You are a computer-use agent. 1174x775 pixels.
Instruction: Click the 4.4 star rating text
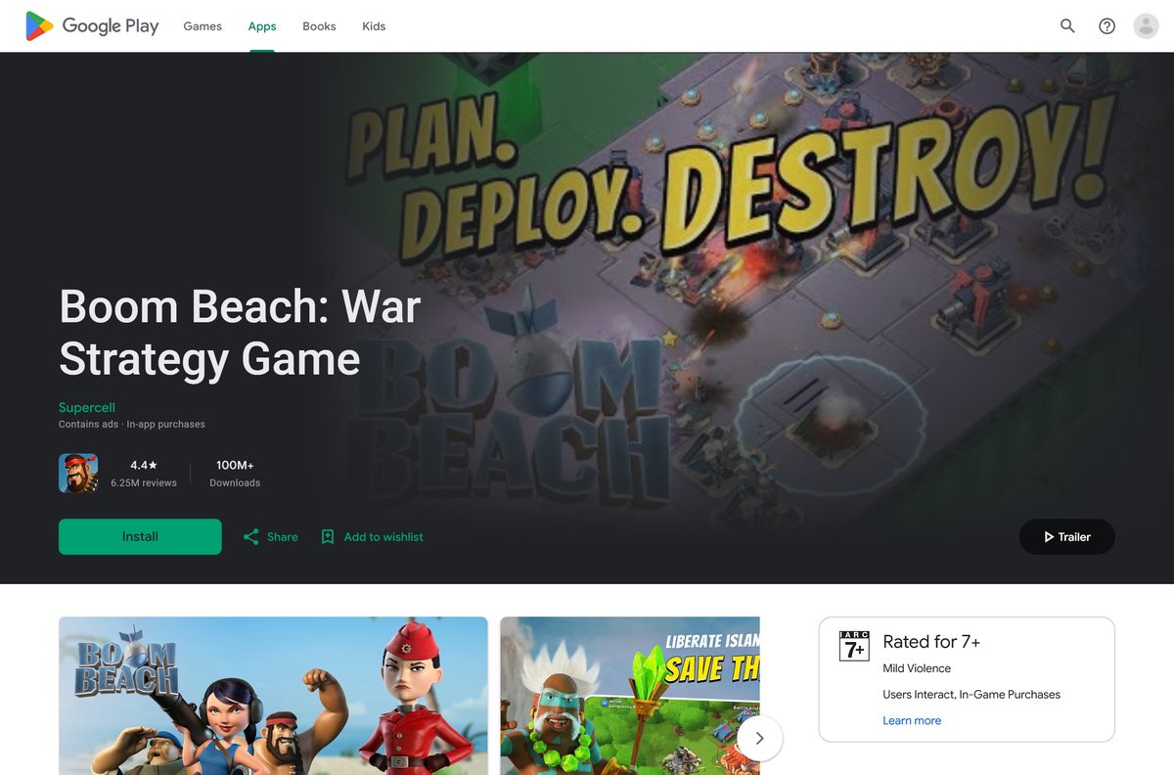[144, 465]
